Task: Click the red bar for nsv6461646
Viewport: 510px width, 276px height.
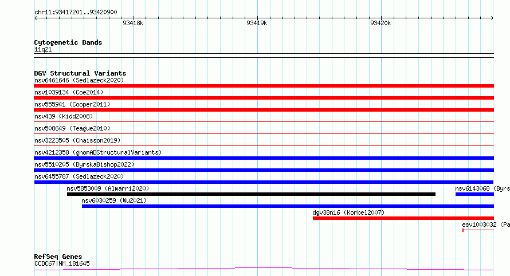Action: [x=264, y=86]
